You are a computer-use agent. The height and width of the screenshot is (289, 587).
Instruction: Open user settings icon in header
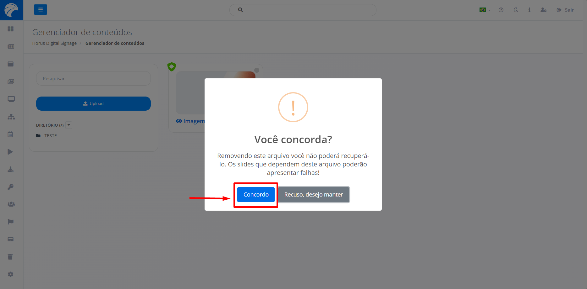(543, 10)
